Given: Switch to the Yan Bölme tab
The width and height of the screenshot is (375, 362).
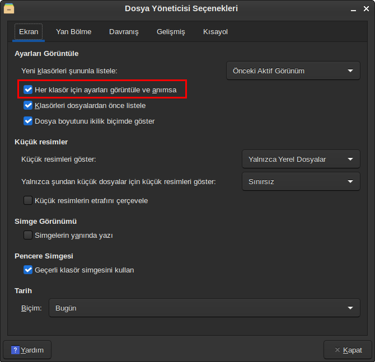Looking at the screenshot, I should 73,32.
